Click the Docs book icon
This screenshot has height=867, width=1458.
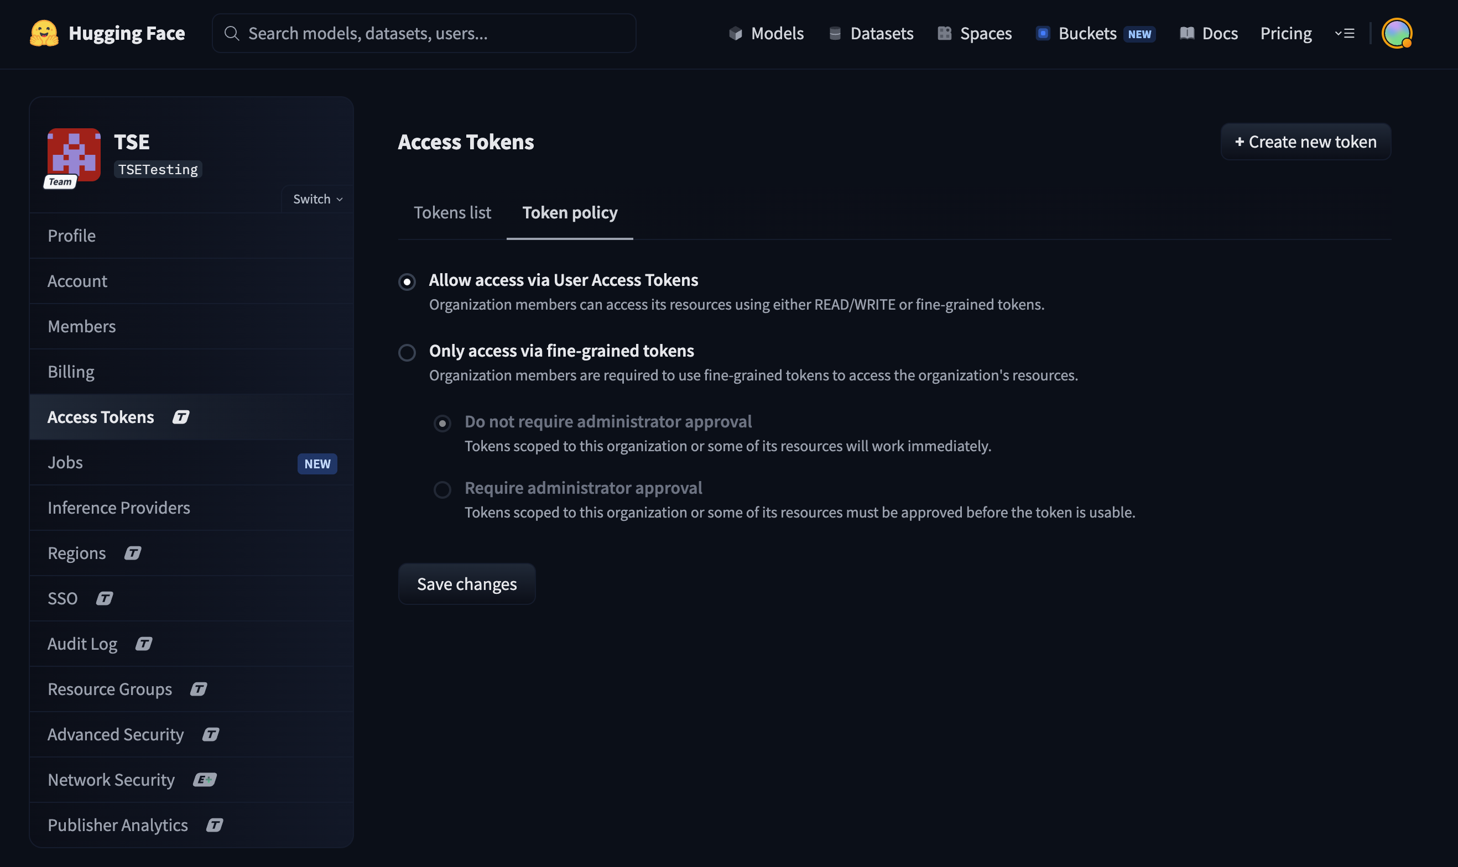[x=1186, y=33]
